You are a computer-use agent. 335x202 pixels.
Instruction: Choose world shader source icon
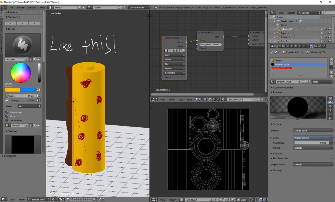point(214,99)
